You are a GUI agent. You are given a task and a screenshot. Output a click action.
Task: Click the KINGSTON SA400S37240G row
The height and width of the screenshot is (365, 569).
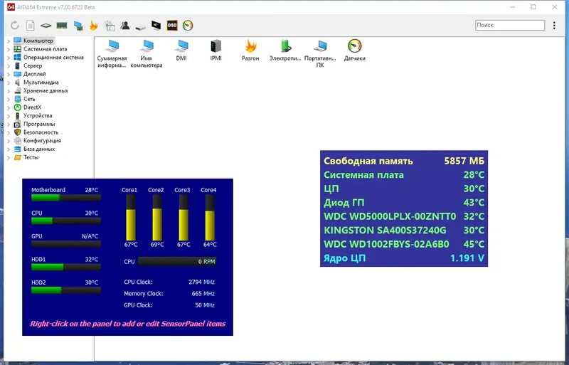[404, 231]
